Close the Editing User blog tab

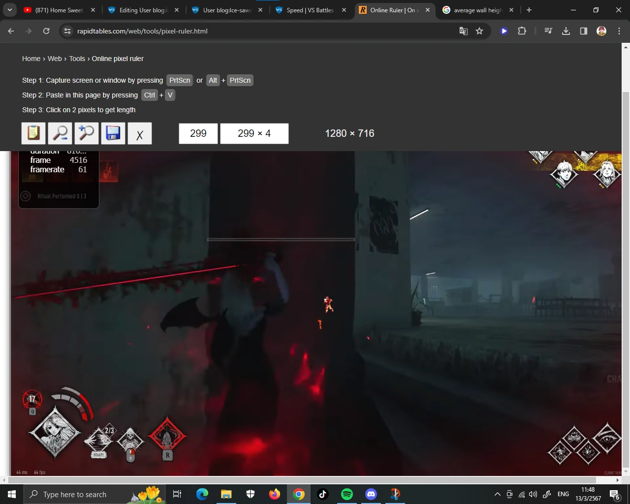coord(177,10)
